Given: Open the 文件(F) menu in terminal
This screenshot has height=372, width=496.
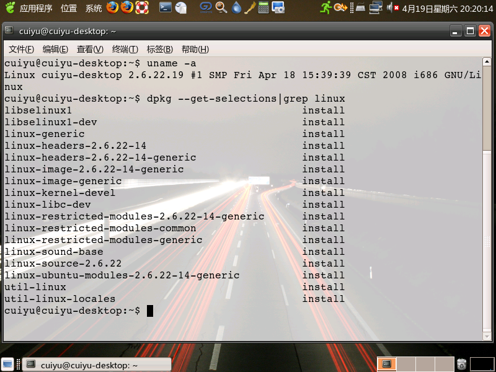Looking at the screenshot, I should 21,50.
